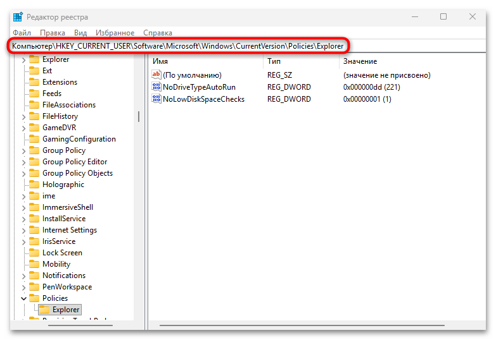This screenshot has height=340, width=496.
Task: Select the NoLowDiskSpaceChecks value name
Action: pos(203,99)
